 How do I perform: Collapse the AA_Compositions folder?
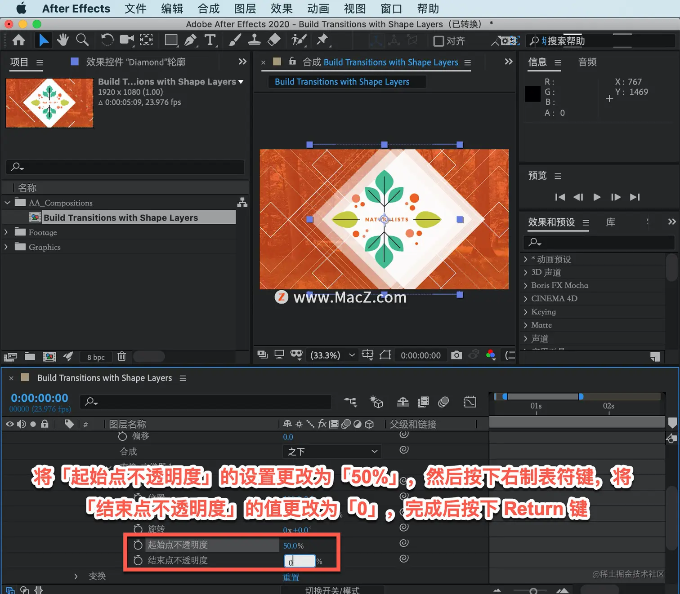pos(7,203)
